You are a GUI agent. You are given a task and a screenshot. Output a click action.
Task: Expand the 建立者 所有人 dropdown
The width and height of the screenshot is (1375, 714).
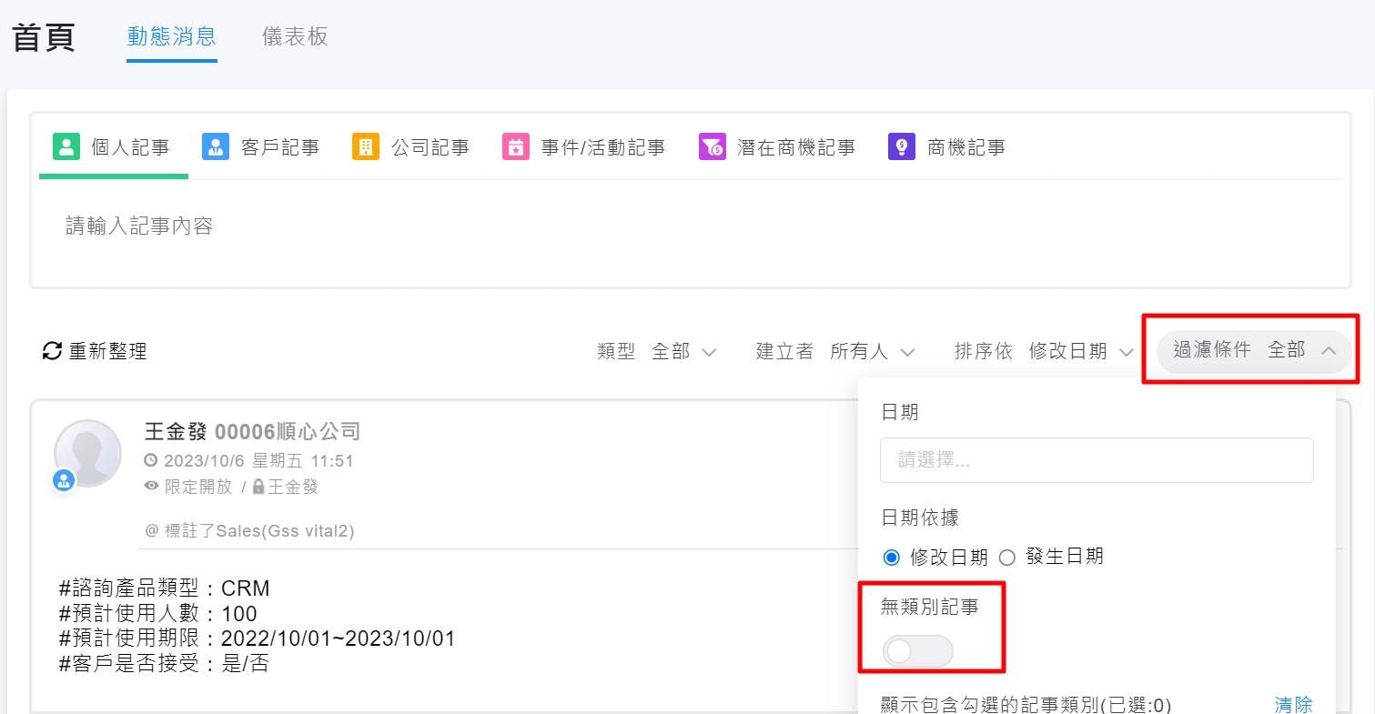(871, 351)
